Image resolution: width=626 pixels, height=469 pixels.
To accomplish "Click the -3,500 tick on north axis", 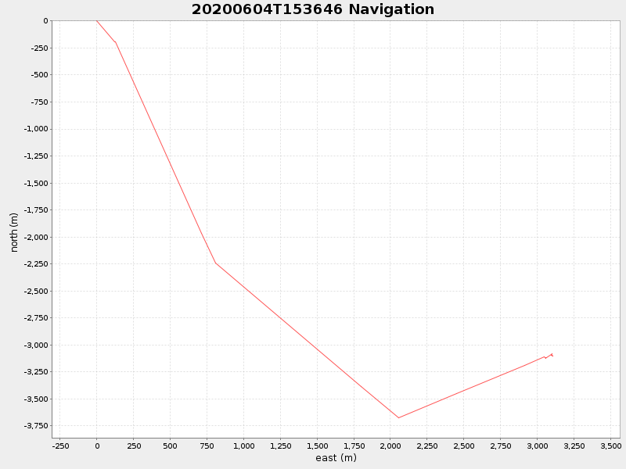I will (36, 399).
